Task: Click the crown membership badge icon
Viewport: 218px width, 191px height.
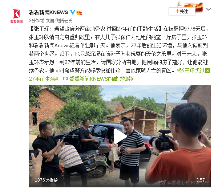Action: pos(79,12)
